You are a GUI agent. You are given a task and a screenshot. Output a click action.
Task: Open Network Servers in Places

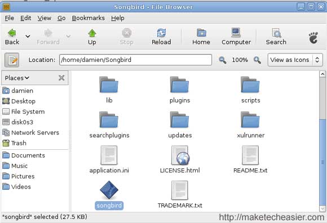point(35,132)
